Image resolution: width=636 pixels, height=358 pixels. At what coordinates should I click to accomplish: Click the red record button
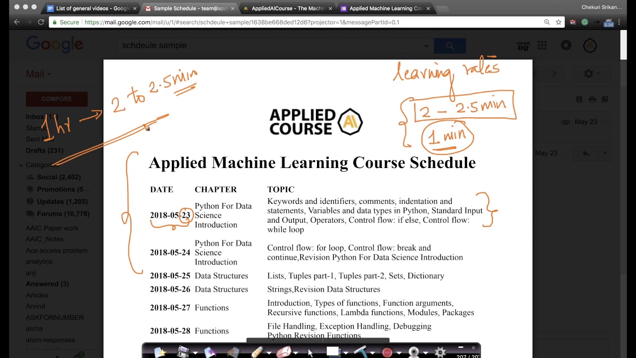[x=387, y=353]
